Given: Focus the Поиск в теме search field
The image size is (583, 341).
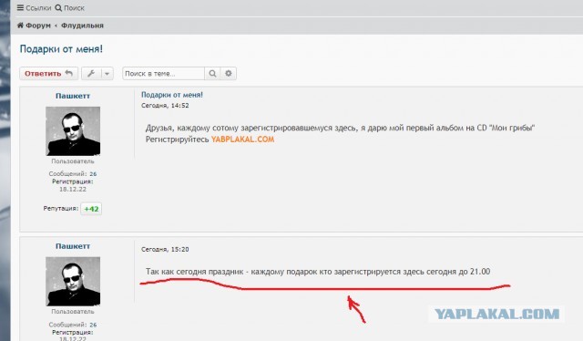Looking at the screenshot, I should coord(163,73).
